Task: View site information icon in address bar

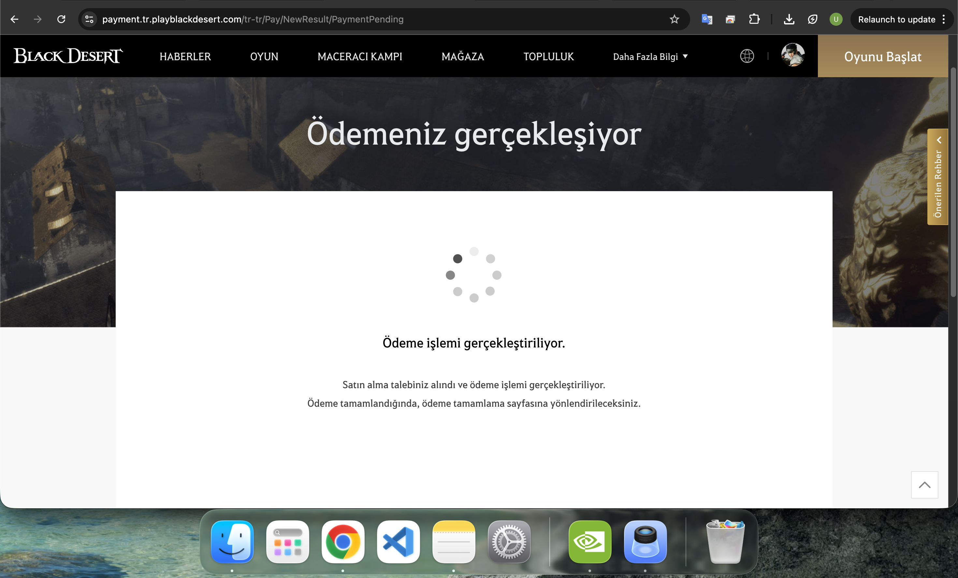Action: pos(89,19)
